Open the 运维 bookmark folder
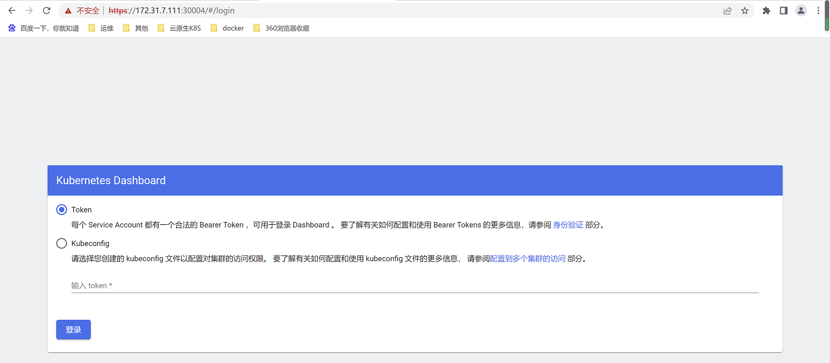 pos(101,28)
